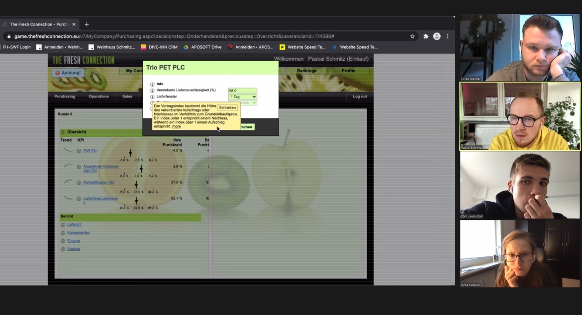Click the ROI trend line icon

[x=68, y=150]
